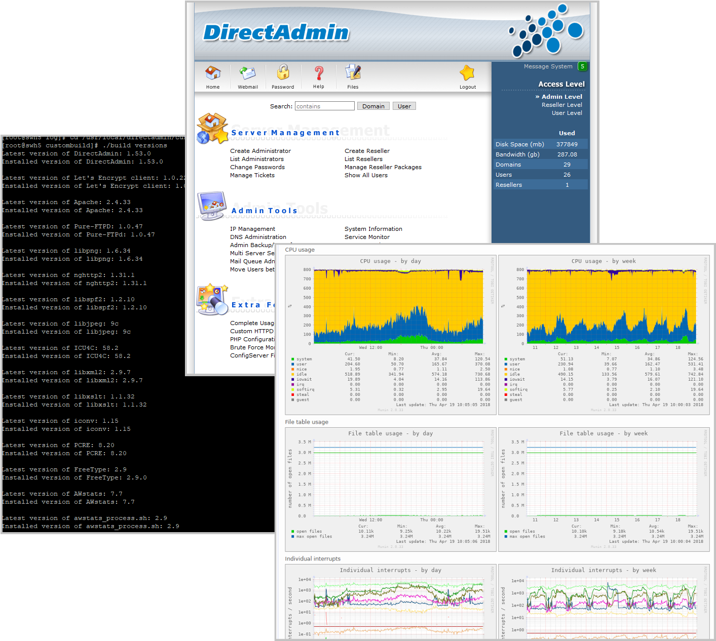716x641 pixels.
Task: Switch to Reseller Level access
Action: click(x=562, y=105)
